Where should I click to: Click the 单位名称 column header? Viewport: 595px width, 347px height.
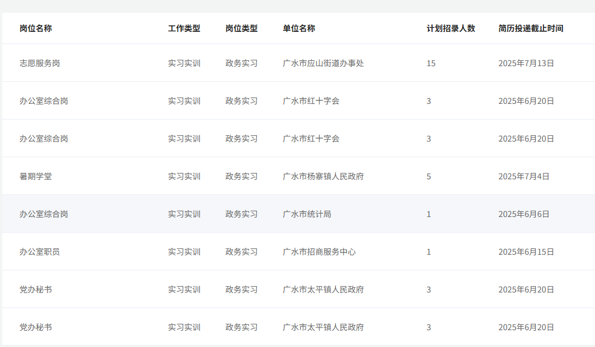coord(299,28)
